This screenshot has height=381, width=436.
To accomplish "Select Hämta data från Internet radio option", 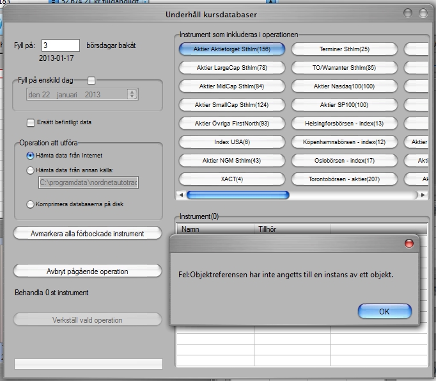I will click(30, 156).
